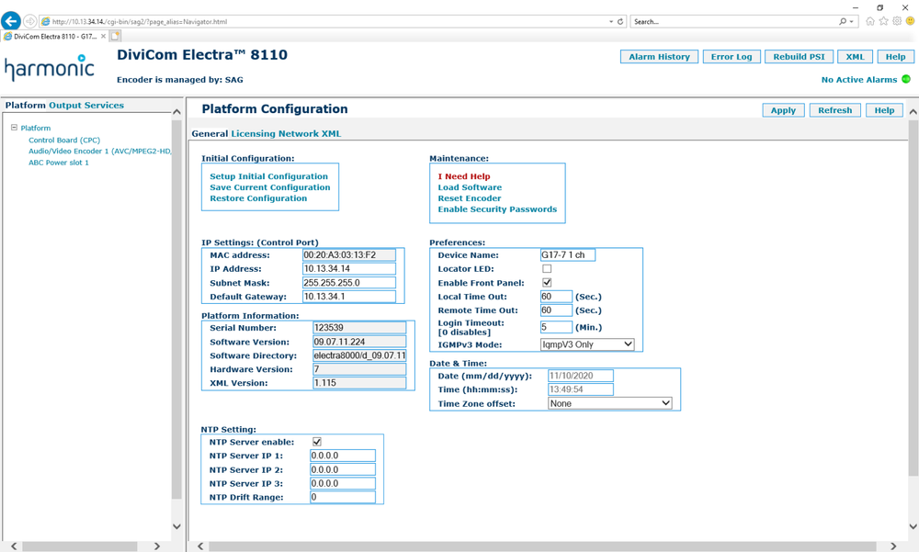Toggle Enable Front Panel checkbox
Image resolution: width=919 pixels, height=552 pixels.
[x=547, y=283]
